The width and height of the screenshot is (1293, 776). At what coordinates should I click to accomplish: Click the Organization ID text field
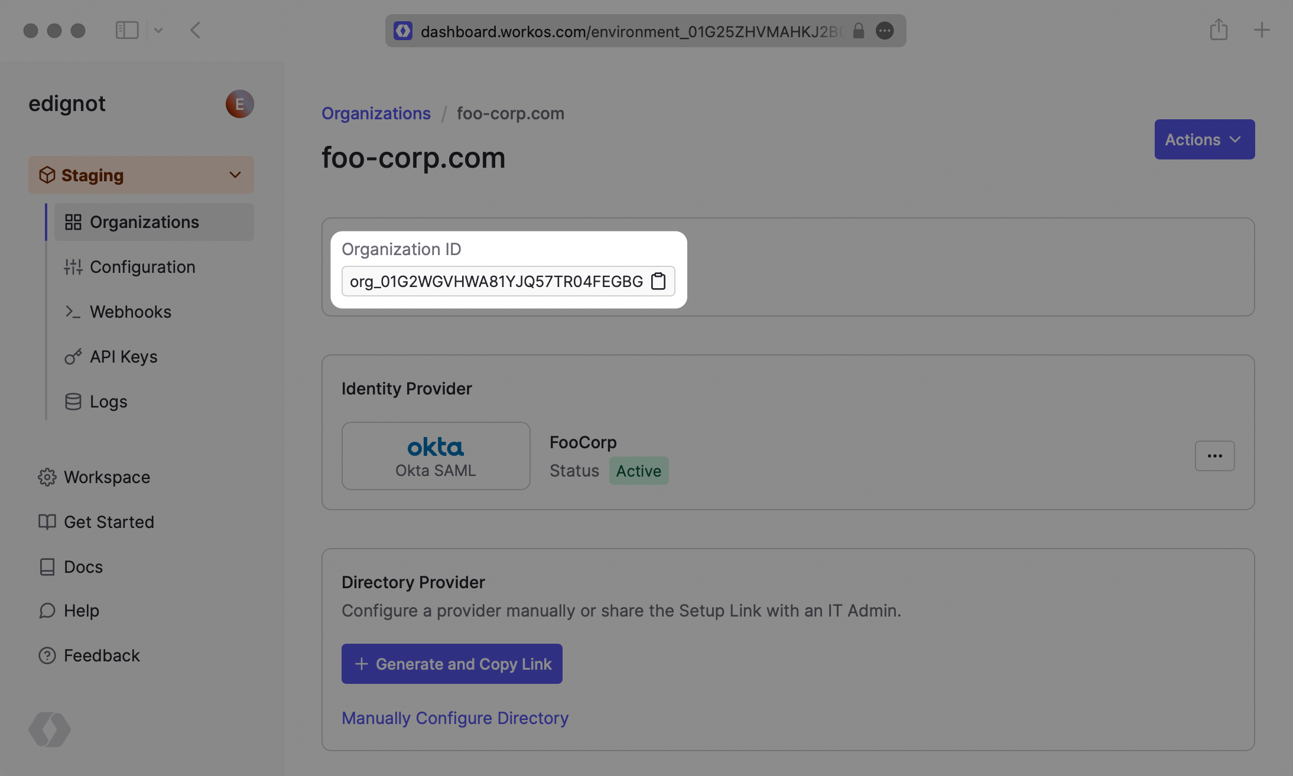pyautogui.click(x=495, y=281)
